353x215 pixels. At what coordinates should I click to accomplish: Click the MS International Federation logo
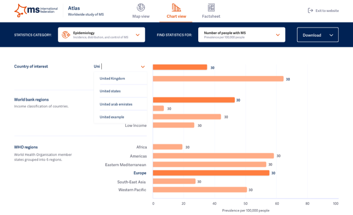36,10
